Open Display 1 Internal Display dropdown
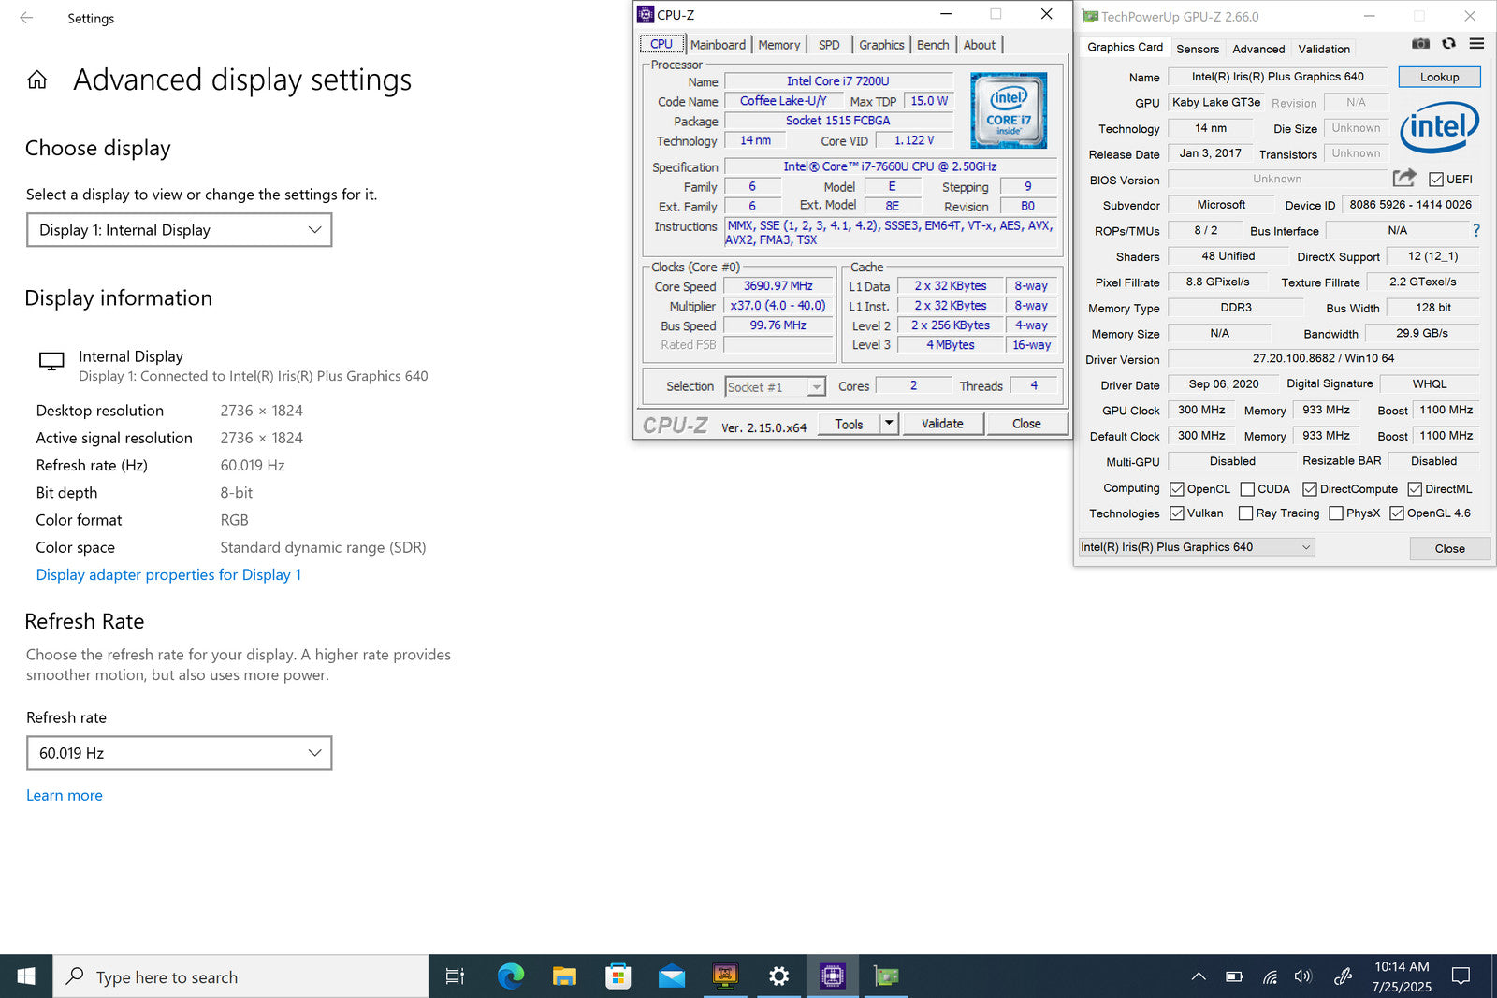This screenshot has height=998, width=1497. [x=179, y=230]
